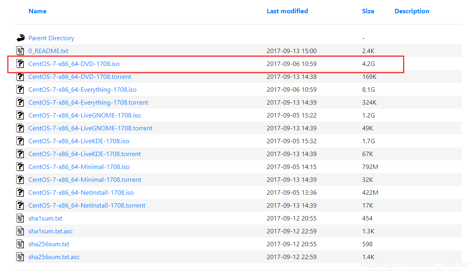Screen dimensions: 474x272
Task: Click the icon beside CentOS-7-x86_64-DVD-1708.torrent
Action: tap(20, 77)
